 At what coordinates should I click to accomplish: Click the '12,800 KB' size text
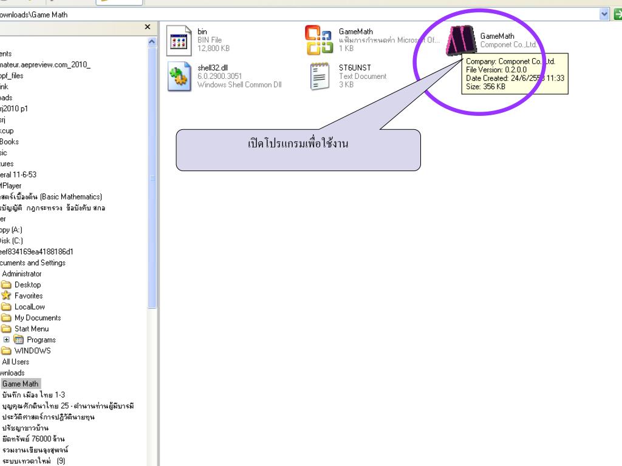coord(213,49)
